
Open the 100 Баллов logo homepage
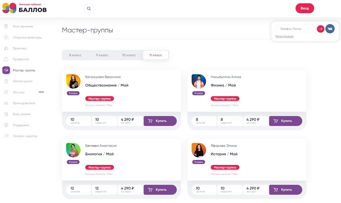pyautogui.click(x=25, y=8)
